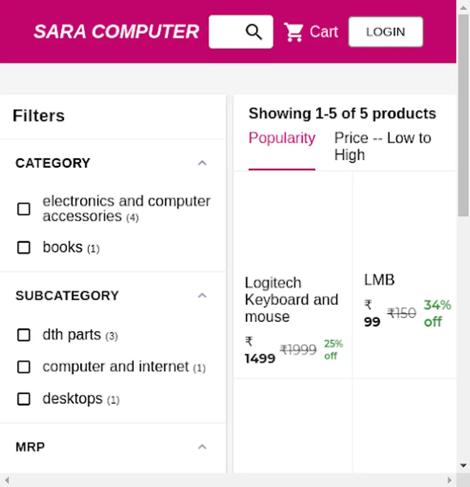Toggle the desktops subcategory checkbox
The image size is (470, 487).
click(x=24, y=399)
